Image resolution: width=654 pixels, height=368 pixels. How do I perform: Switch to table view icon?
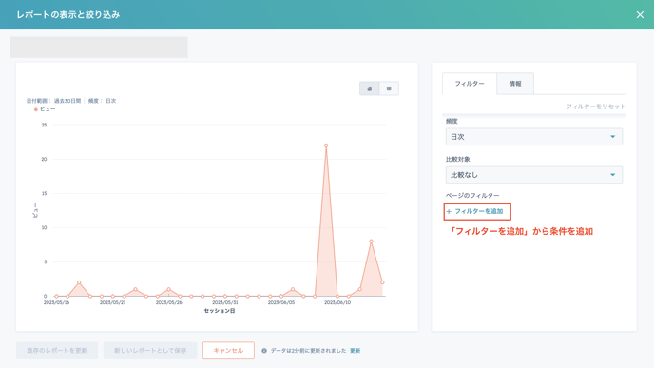click(x=389, y=88)
